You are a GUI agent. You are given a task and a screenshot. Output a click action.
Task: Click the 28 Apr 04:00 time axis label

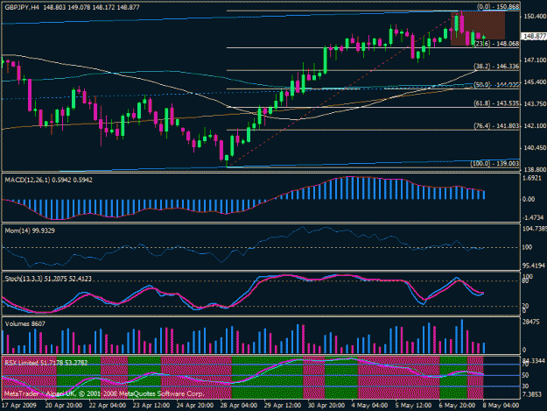(x=239, y=406)
